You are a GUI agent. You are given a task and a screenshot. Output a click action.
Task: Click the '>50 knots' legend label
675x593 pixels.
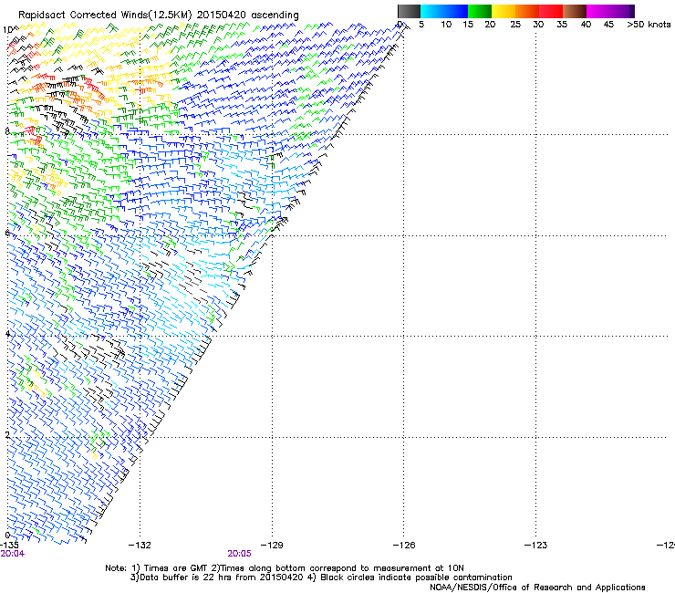(649, 25)
